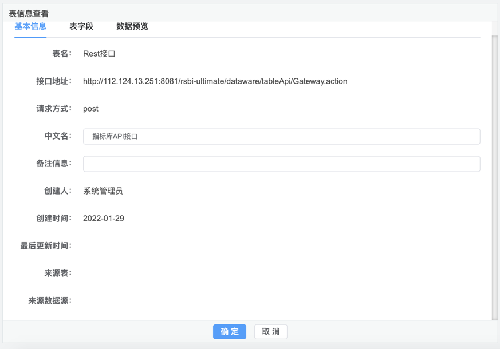This screenshot has height=349, width=500.
Task: Click the 表名 value Rest接口
Action: (x=99, y=54)
